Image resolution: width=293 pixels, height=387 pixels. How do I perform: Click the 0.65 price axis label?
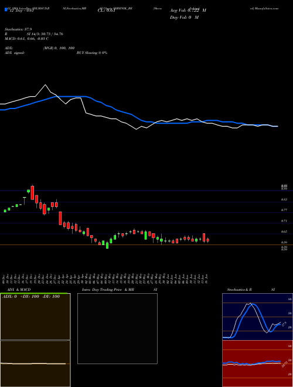pos(284,232)
